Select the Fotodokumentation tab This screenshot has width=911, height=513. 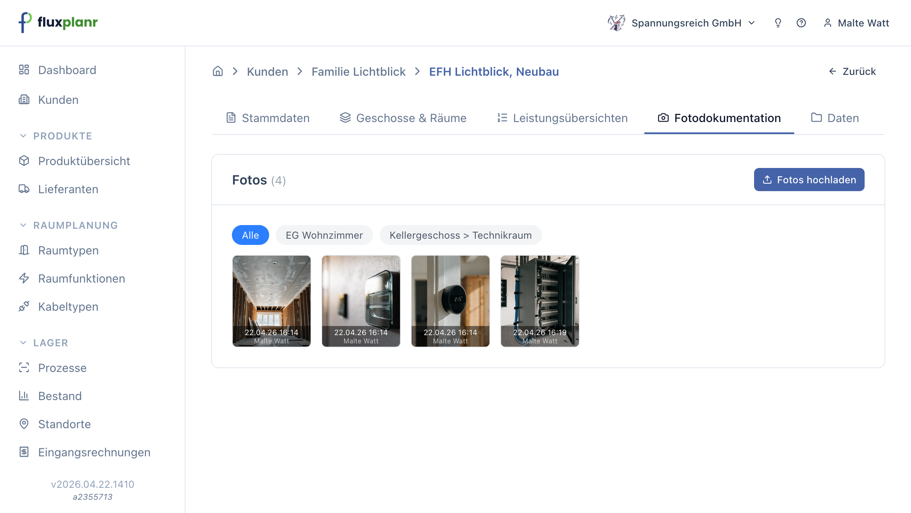pos(719,118)
